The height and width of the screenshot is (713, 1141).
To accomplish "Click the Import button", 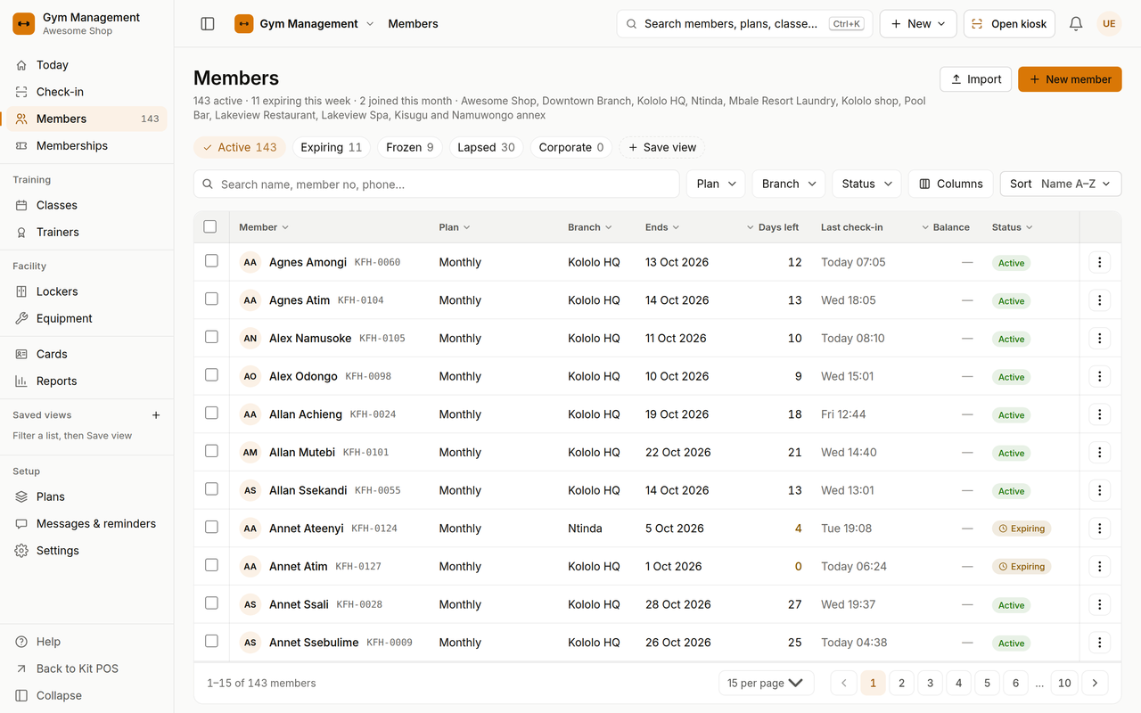I will (975, 79).
